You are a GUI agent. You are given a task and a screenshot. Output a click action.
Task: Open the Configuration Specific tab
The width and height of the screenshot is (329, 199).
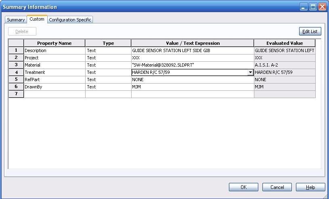coord(70,20)
